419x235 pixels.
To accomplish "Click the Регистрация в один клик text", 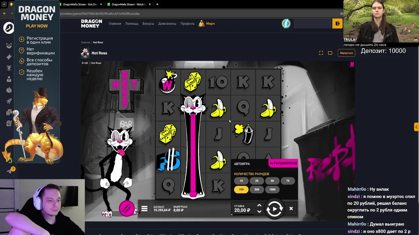I will (40, 40).
